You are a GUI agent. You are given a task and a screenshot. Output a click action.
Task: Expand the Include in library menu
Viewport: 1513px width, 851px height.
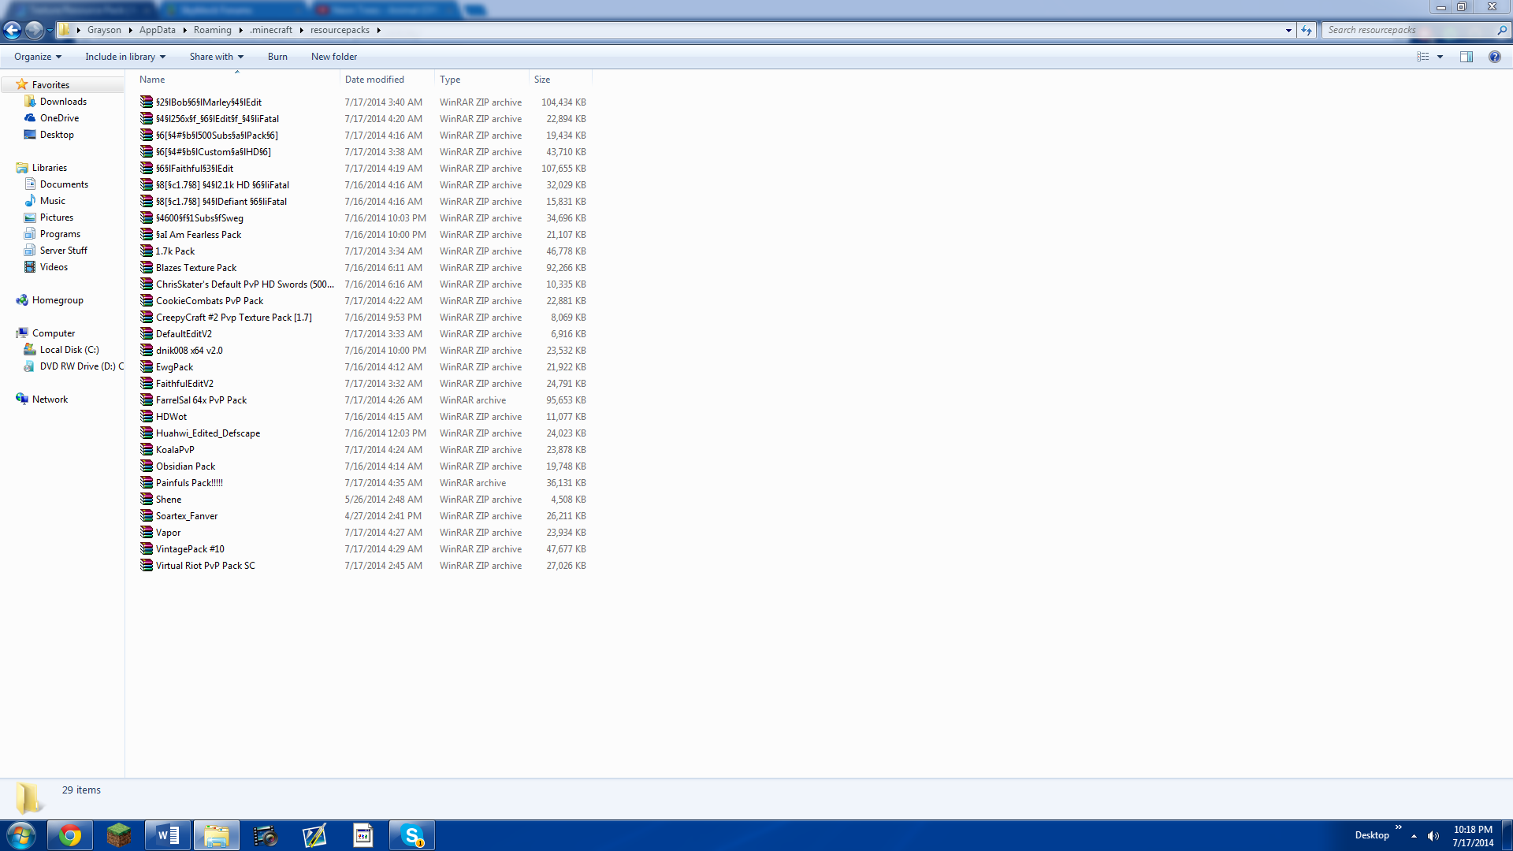125,57
